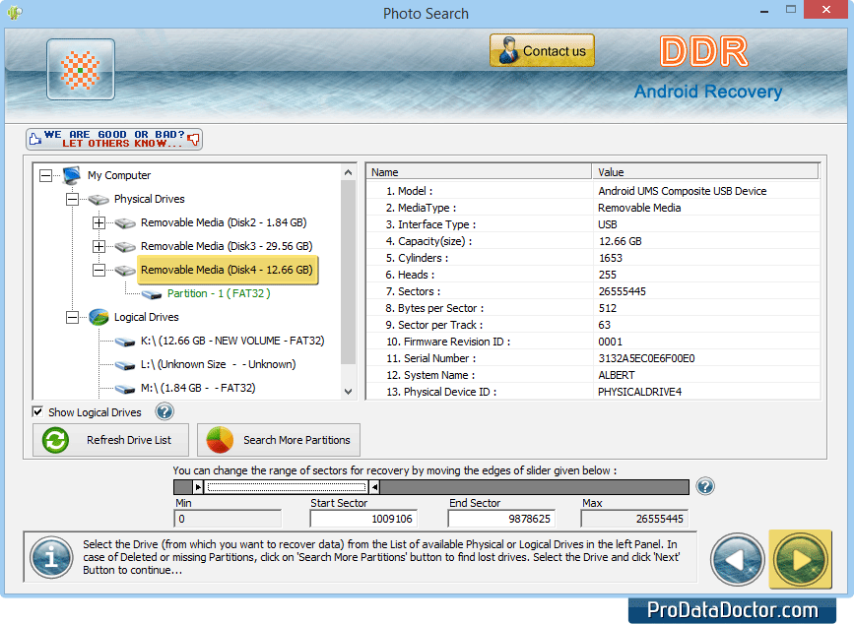854x624 pixels.
Task: Select Removable Media (Disk4 - 12.66 GB)
Action: [228, 270]
